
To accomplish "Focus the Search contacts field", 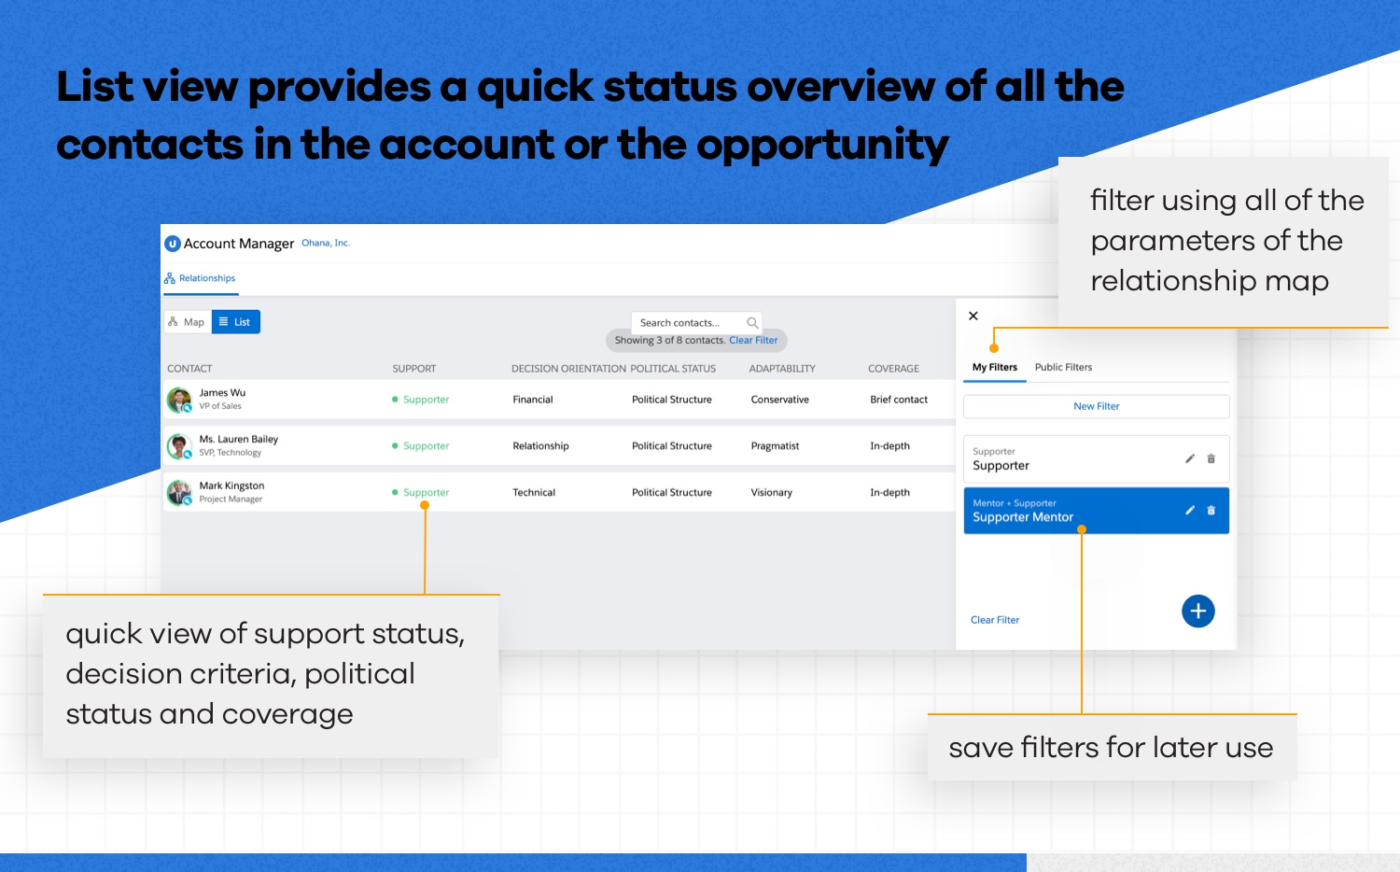I will [x=696, y=323].
